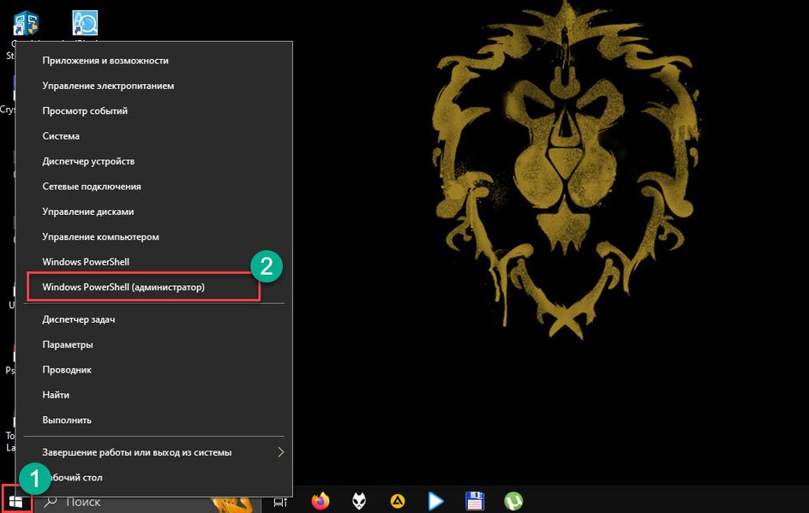Open the Выполнить dialog

[x=153, y=421]
